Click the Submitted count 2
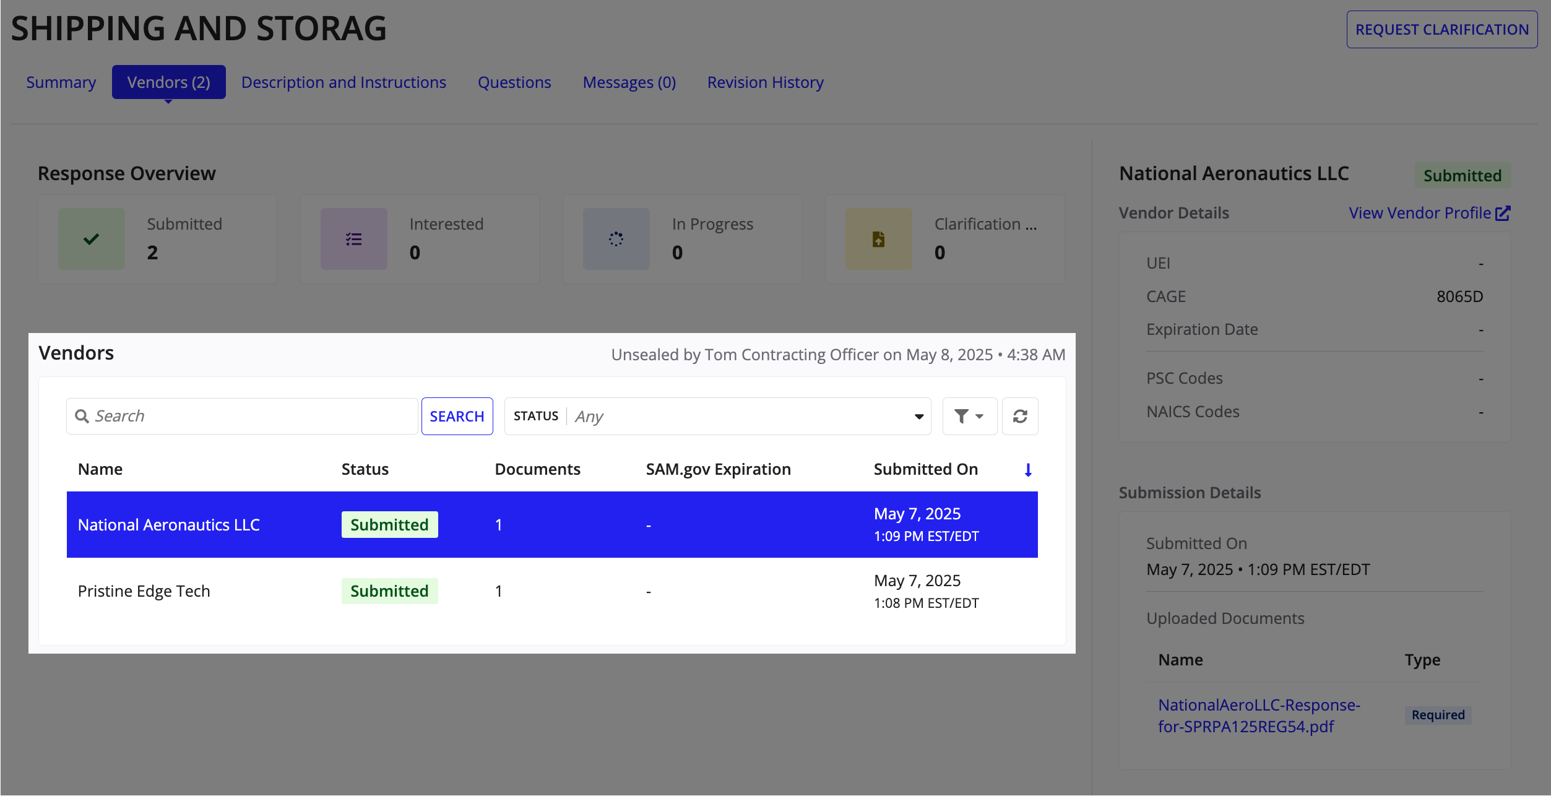Viewport: 1551px width, 796px height. (x=153, y=253)
